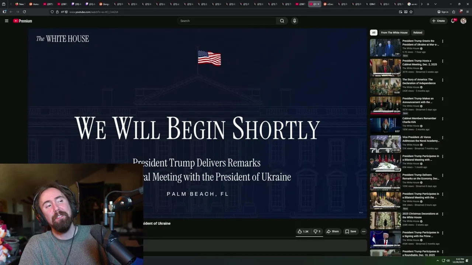Start voice search with microphone icon
Screen dimensions: 472x265
click(294, 21)
